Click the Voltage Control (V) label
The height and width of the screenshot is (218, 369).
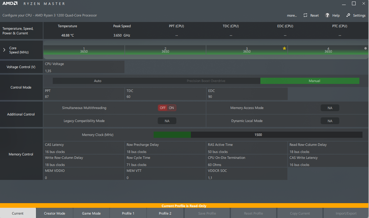pos(21,67)
